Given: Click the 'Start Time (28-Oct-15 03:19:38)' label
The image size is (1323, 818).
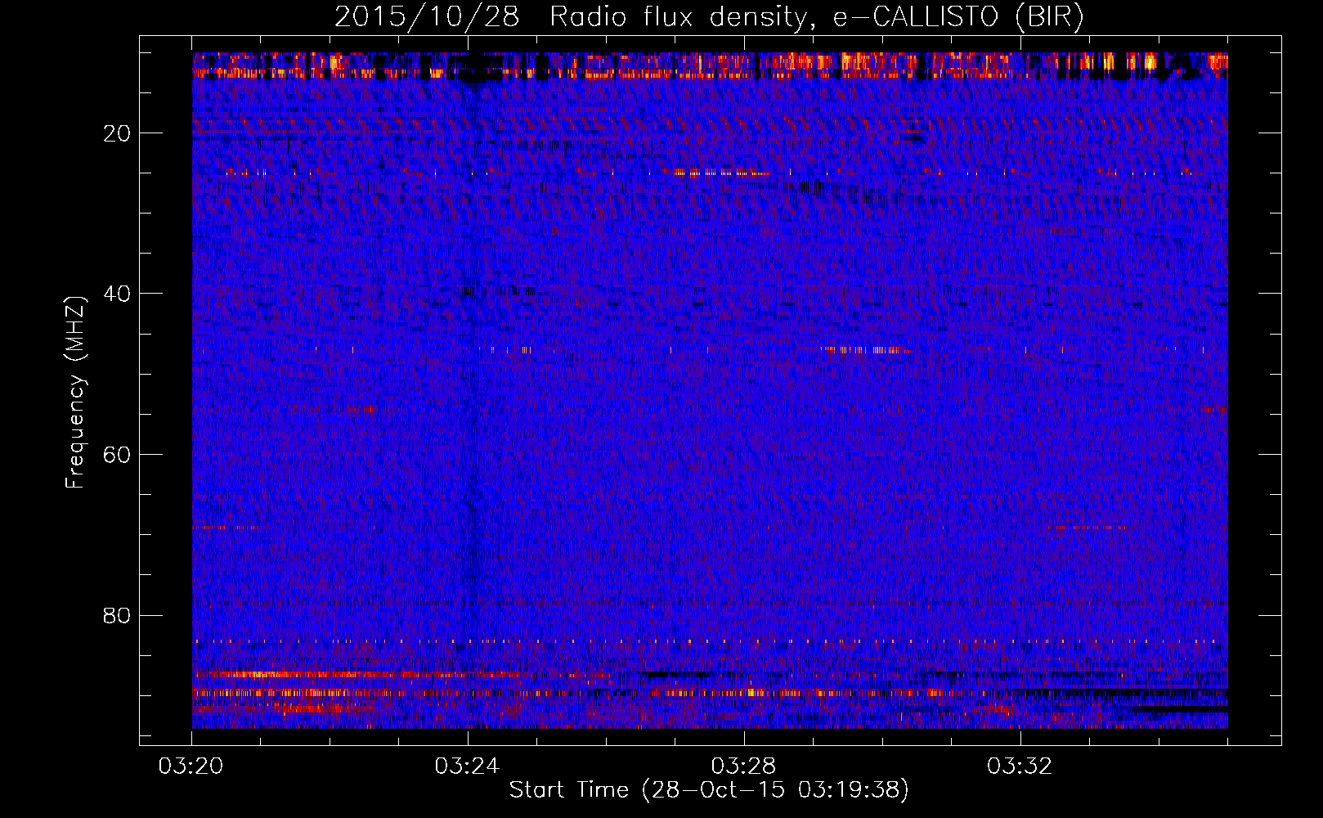Looking at the screenshot, I should pos(709,790).
